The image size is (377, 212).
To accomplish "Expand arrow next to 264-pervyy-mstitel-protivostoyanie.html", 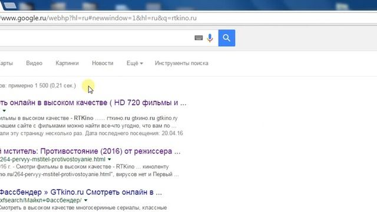I will 110,160.
